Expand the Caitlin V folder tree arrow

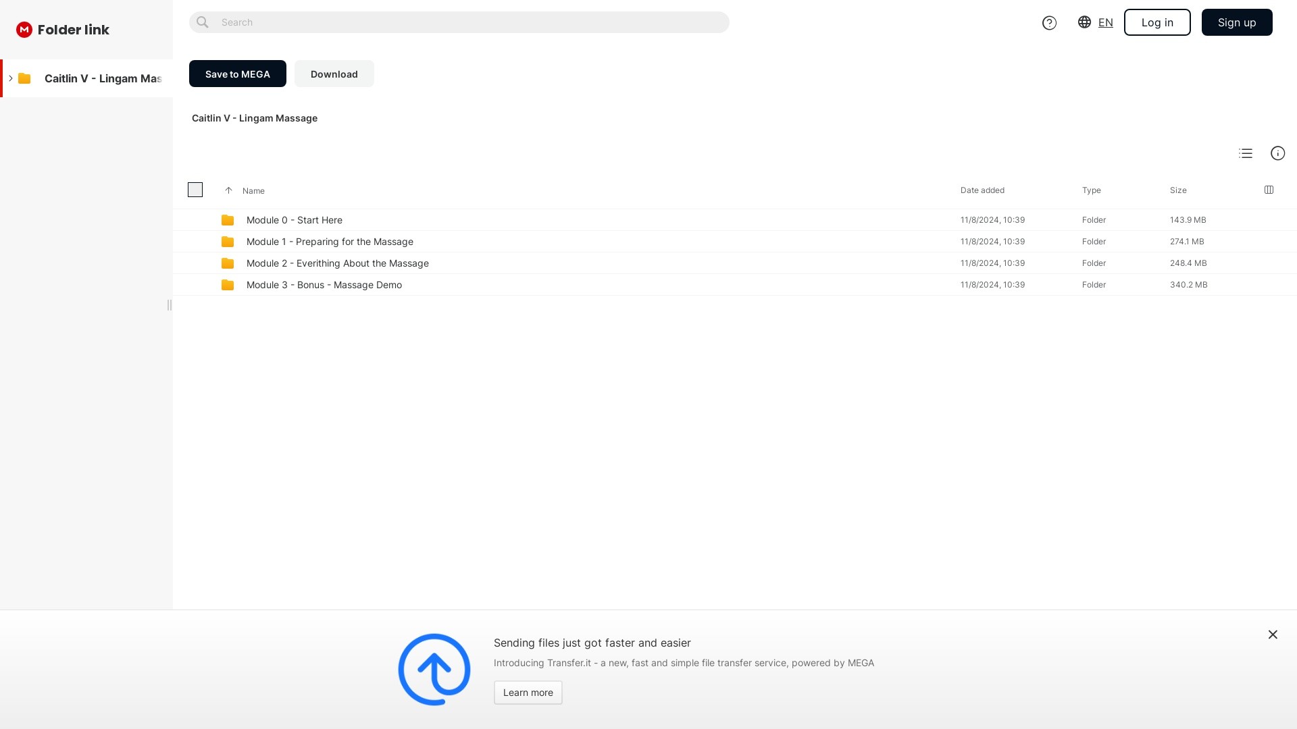[11, 78]
